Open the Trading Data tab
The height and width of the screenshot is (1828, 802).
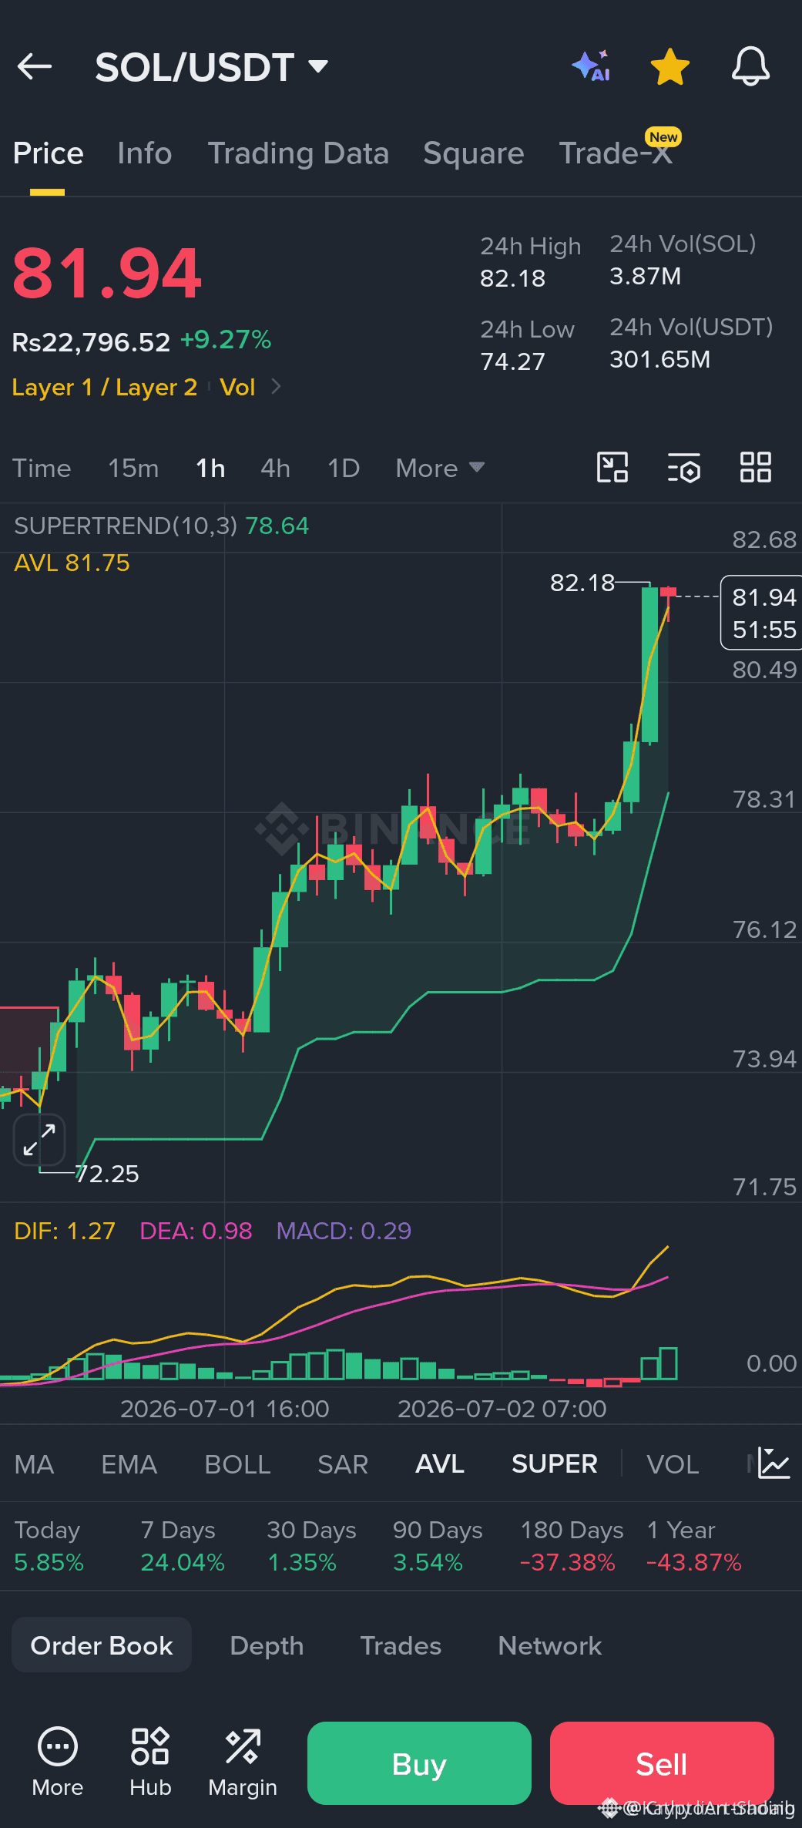pos(298,153)
